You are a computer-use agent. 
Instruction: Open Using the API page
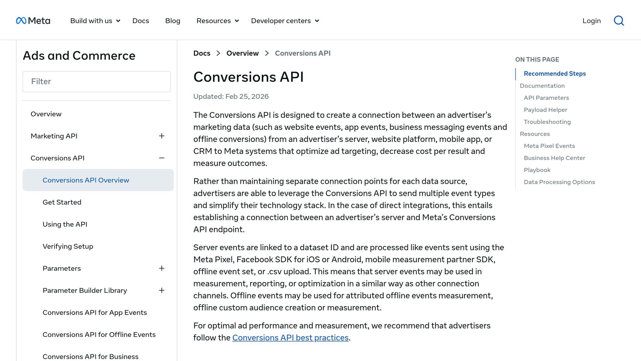tap(65, 224)
